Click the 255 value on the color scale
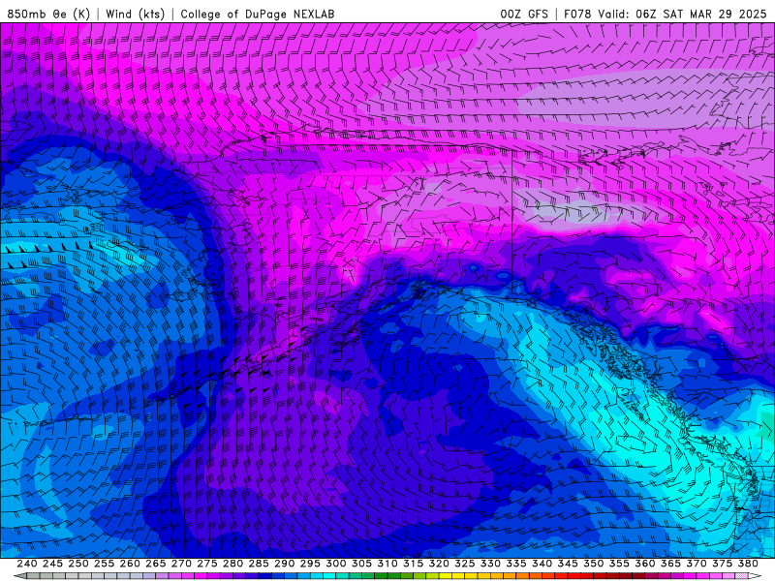The width and height of the screenshot is (775, 581). pyautogui.click(x=104, y=564)
